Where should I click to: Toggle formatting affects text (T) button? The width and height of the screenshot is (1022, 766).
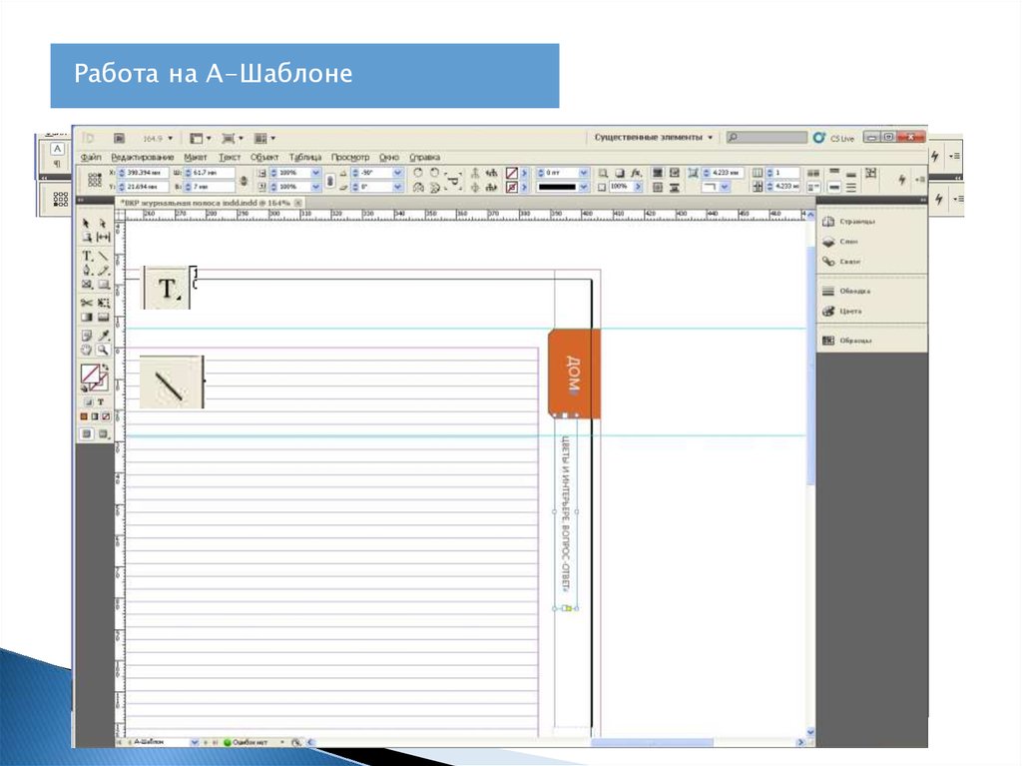coord(101,400)
